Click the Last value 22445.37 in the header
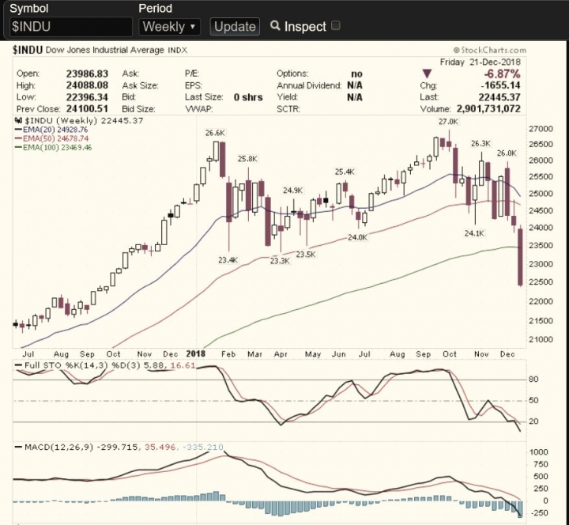 (x=499, y=97)
